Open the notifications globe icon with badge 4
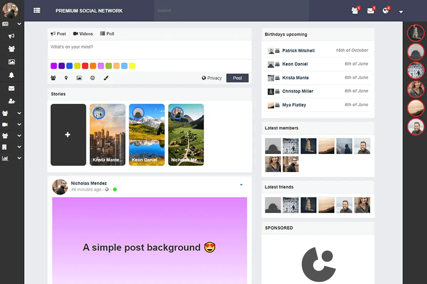Viewport: 427px width, 284px height. (386, 11)
